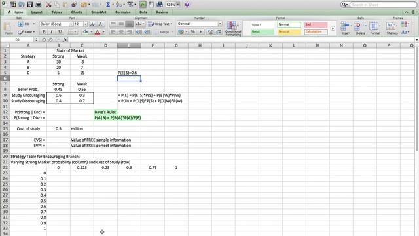Switch to the Formulas tab
419x236 pixels.
[x=123, y=12]
